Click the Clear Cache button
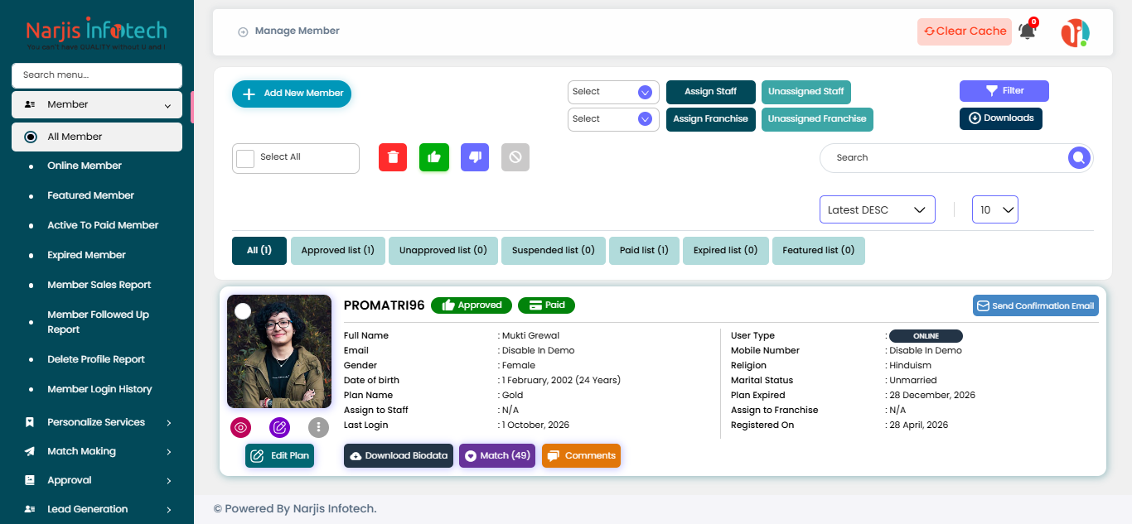 tap(965, 31)
